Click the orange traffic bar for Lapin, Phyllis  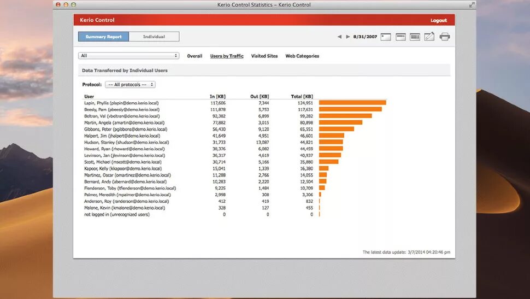point(352,102)
